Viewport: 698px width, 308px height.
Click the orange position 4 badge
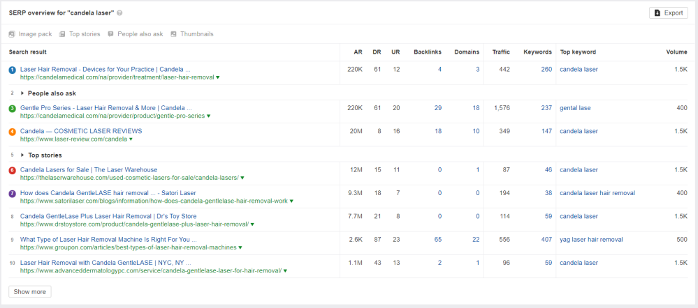pyautogui.click(x=12, y=132)
